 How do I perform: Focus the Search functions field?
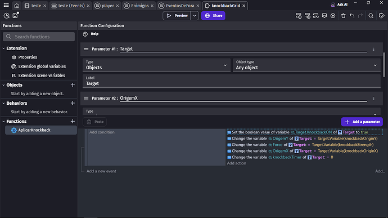(39, 37)
